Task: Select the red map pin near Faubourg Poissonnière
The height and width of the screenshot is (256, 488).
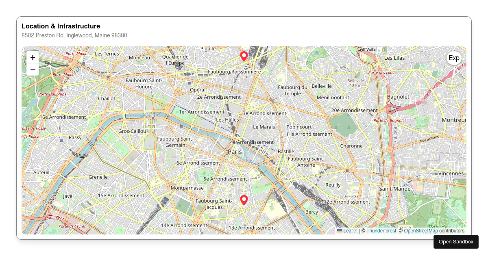Action: [244, 56]
